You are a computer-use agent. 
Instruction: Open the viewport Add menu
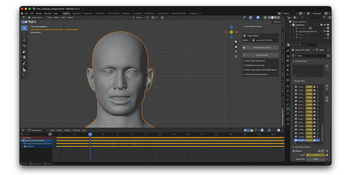pos(63,17)
